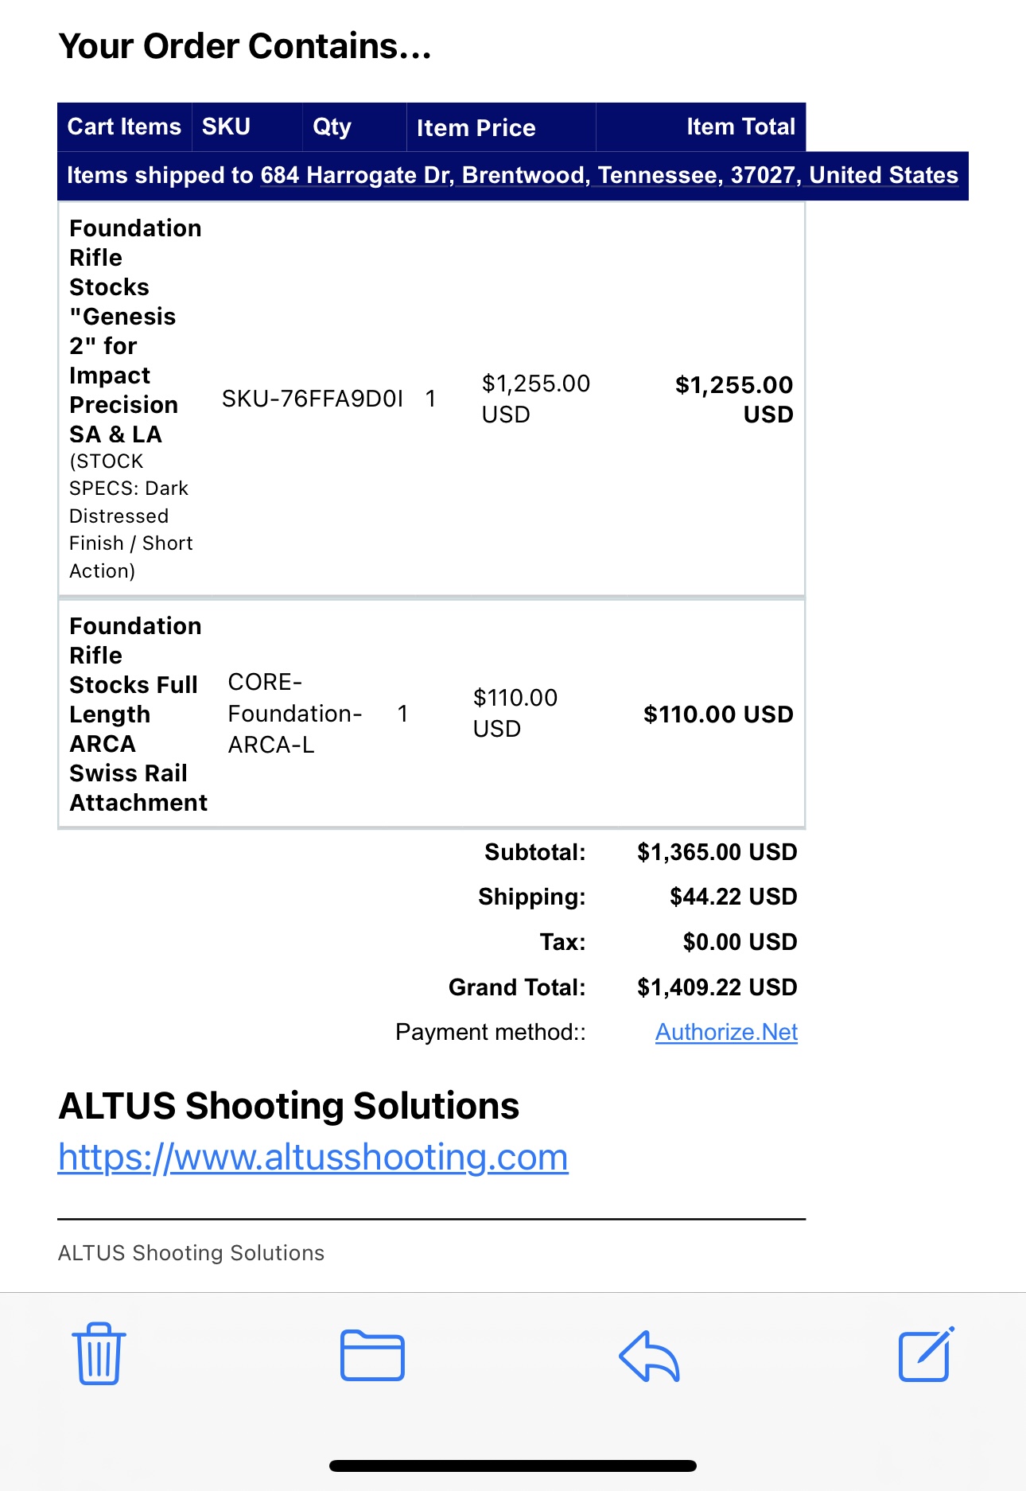Tap the SKU-76FFA9D0I code
The image size is (1026, 1491).
[313, 399]
